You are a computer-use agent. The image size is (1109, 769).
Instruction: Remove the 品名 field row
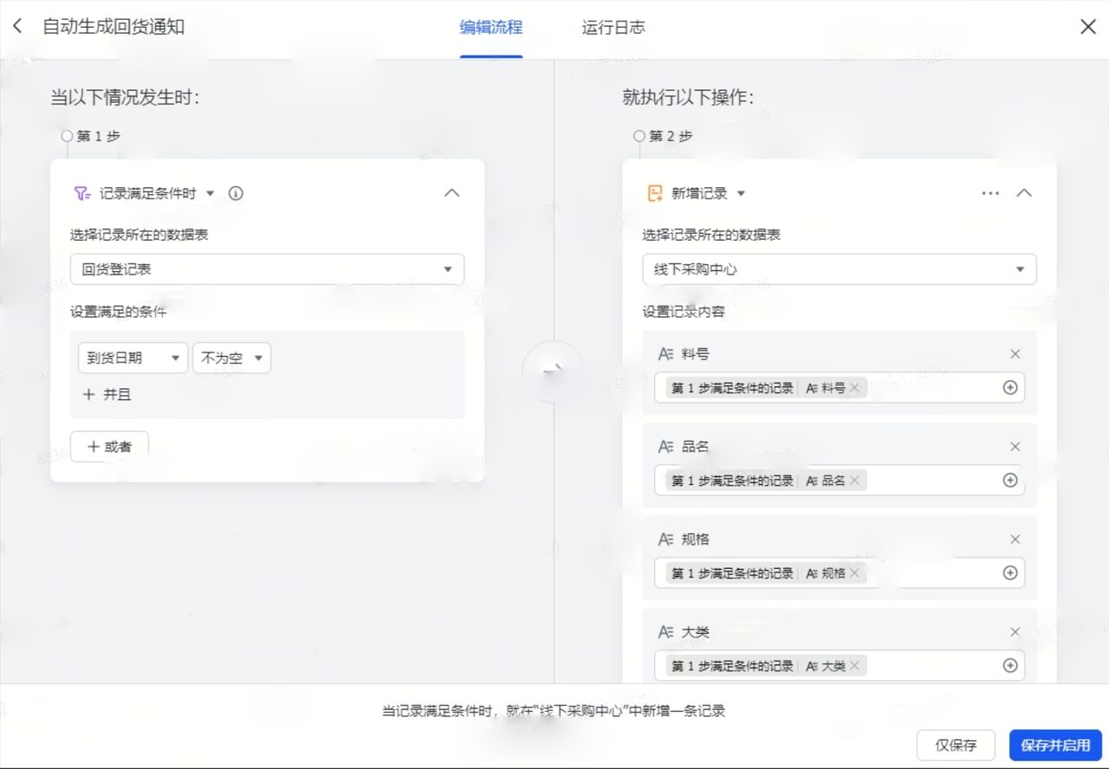1015,446
